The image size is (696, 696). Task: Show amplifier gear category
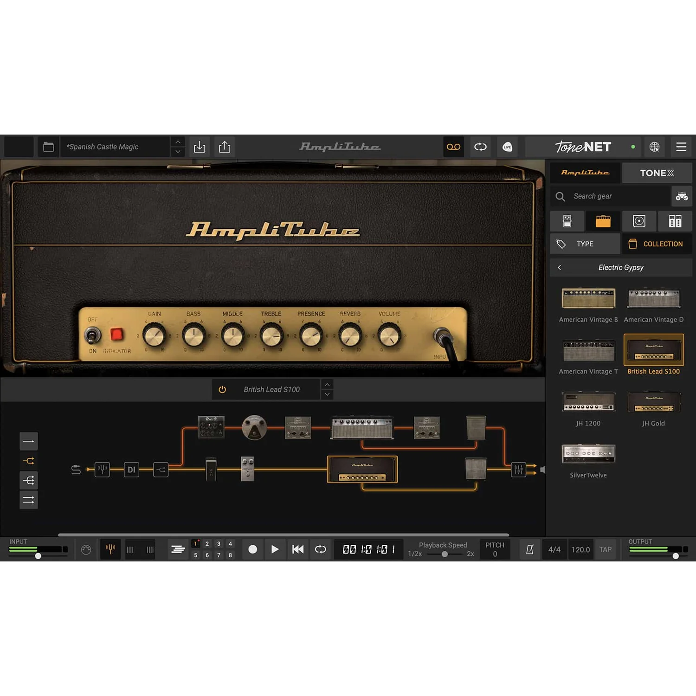pyautogui.click(x=603, y=221)
